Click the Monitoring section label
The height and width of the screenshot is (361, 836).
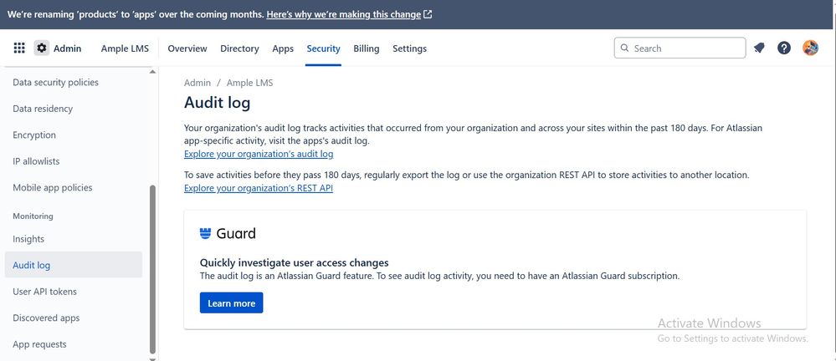pos(33,216)
